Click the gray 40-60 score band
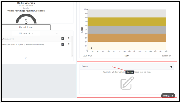This screenshot has height=103, width=180. tap(127, 30)
